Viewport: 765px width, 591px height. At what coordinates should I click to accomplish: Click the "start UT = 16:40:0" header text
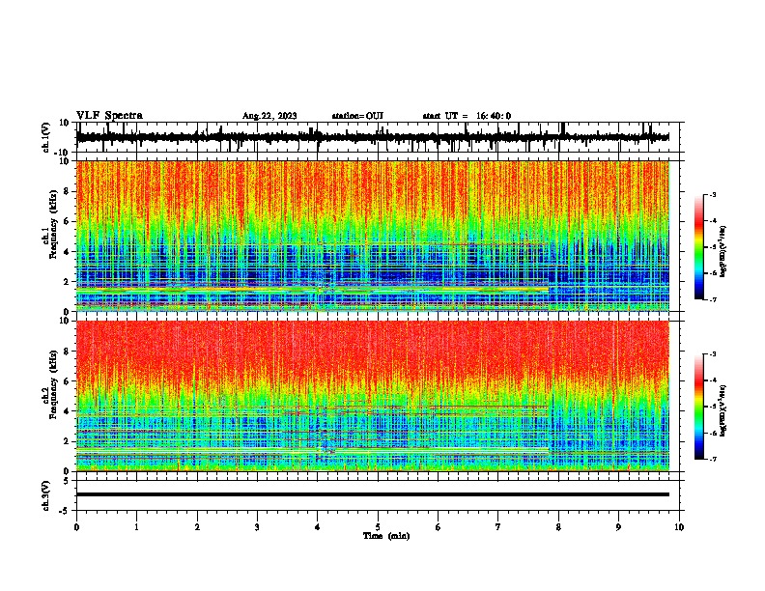467,116
